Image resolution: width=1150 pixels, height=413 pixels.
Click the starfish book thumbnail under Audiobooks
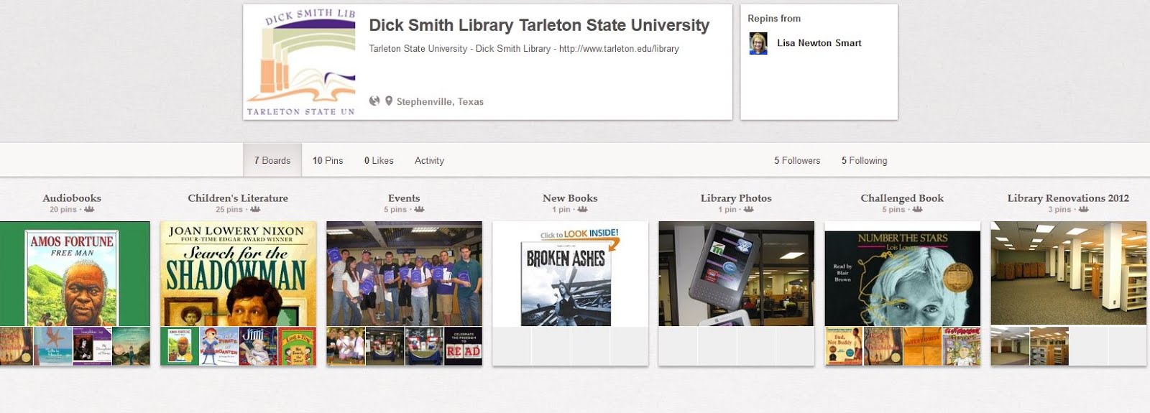point(53,346)
